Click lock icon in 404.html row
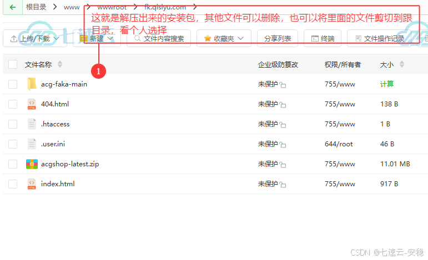The image size is (428, 260). (x=283, y=105)
